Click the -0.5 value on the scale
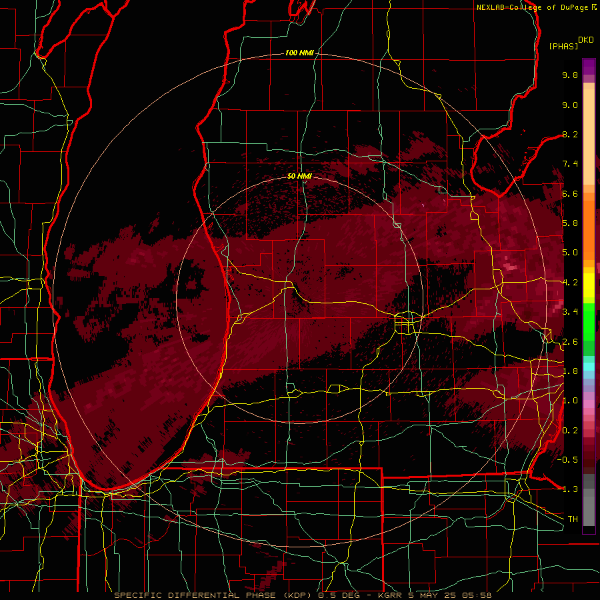This screenshot has width=600, height=600. pos(567,460)
